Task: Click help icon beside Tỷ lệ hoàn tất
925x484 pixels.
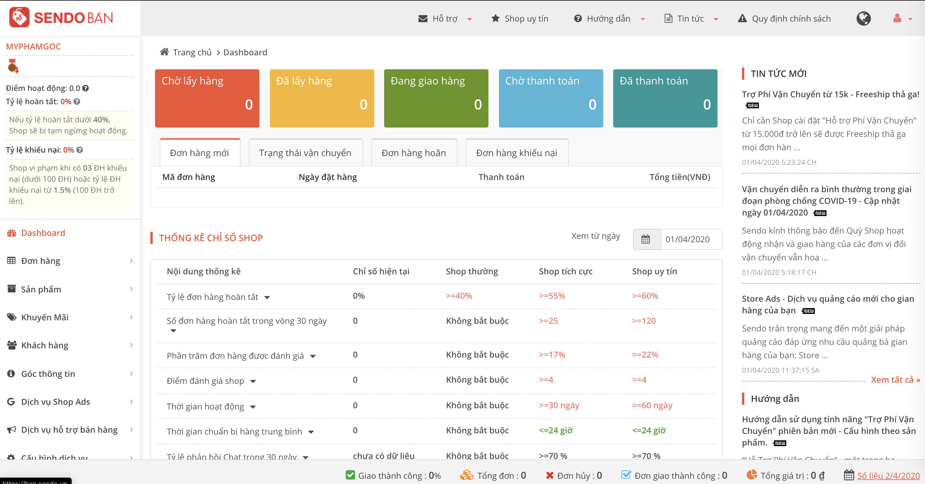Action: pos(77,102)
